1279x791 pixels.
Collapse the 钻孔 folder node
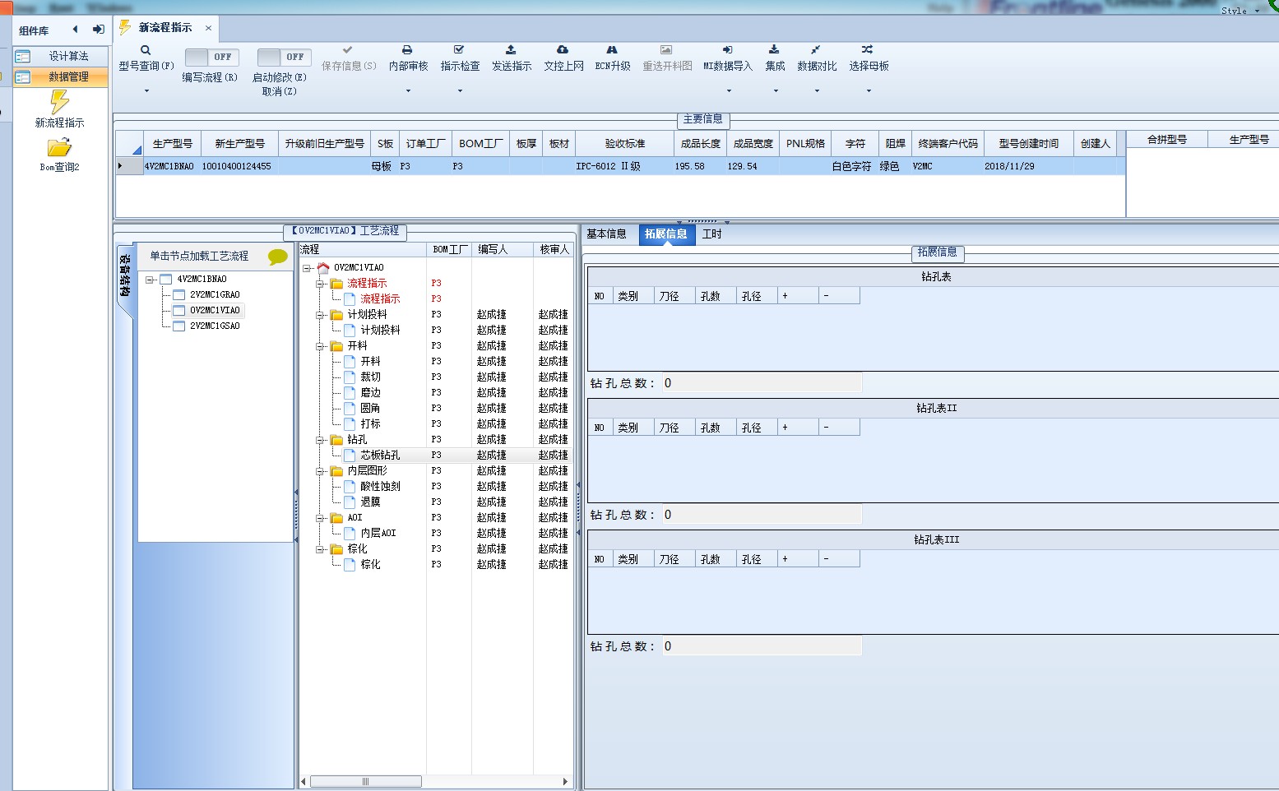[x=320, y=440]
